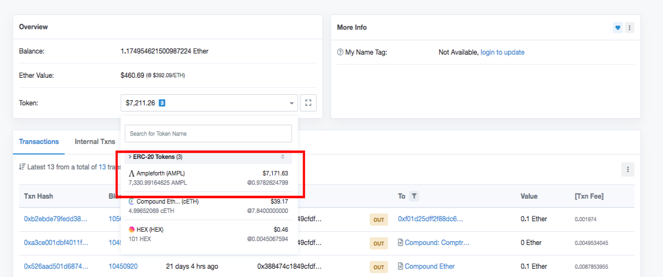Image resolution: width=663 pixels, height=277 pixels.
Task: Click the sort arrows in ERC-20 Tokens header
Action: pos(283,157)
